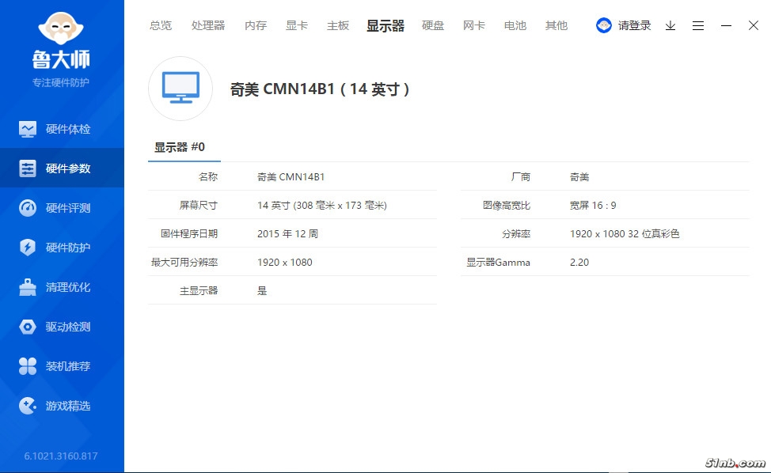The width and height of the screenshot is (771, 473).
Task: Open 游戏精选 text in the sidebar
Action: [68, 406]
